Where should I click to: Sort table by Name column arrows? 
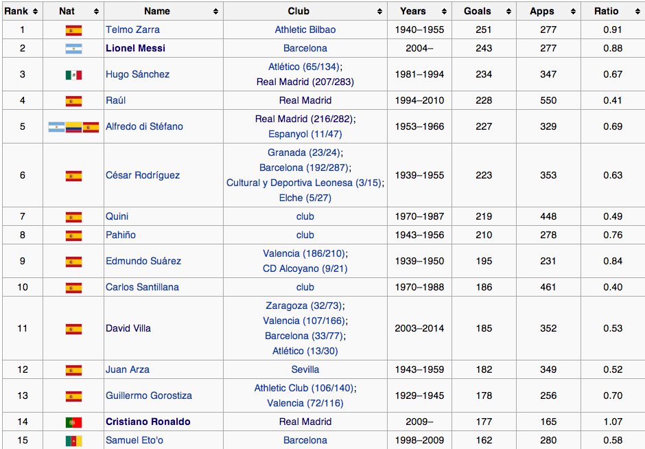215,12
